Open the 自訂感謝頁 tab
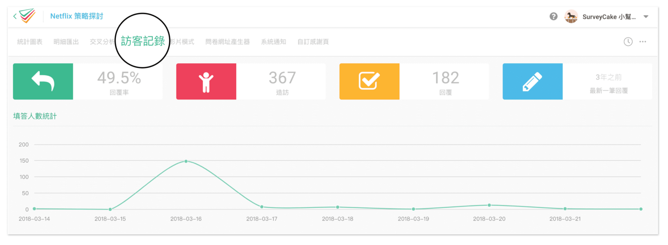 coord(313,42)
